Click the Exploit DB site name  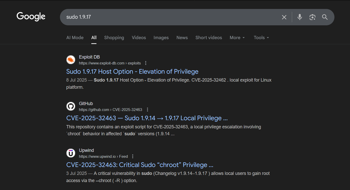[89, 57]
